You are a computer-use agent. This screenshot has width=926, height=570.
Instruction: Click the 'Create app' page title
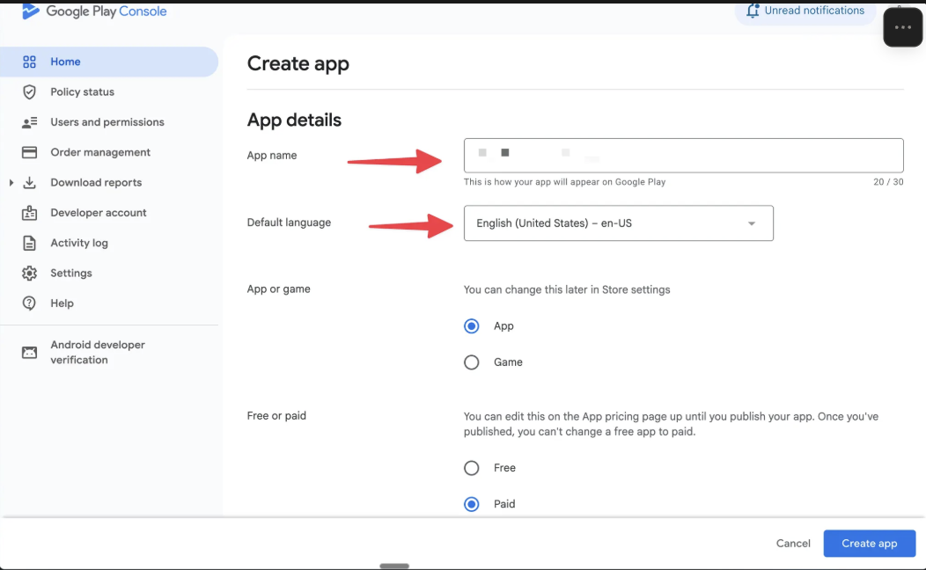point(298,63)
